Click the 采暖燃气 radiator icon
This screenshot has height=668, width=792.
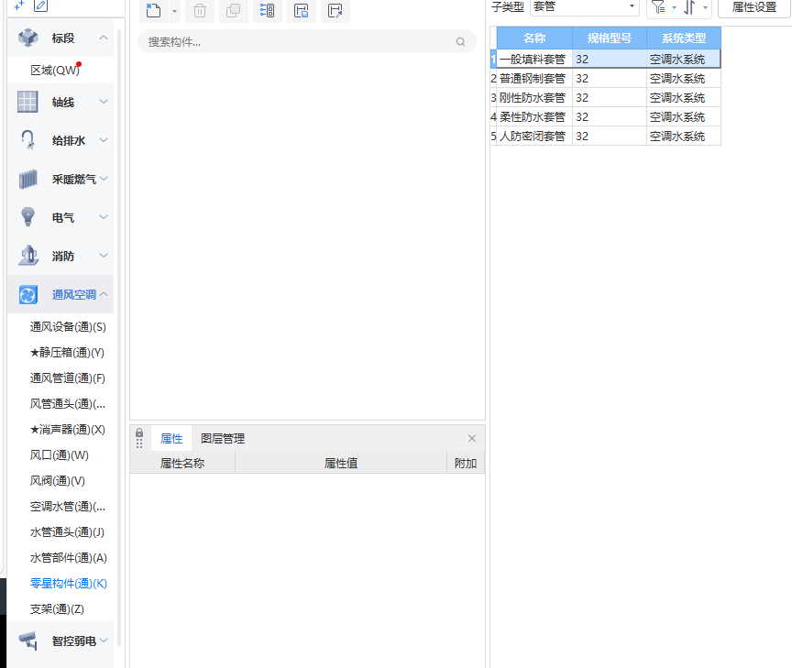click(x=27, y=180)
